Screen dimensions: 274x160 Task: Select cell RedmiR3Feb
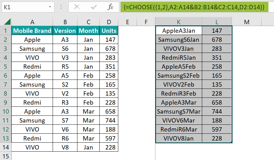[x=179, y=93]
